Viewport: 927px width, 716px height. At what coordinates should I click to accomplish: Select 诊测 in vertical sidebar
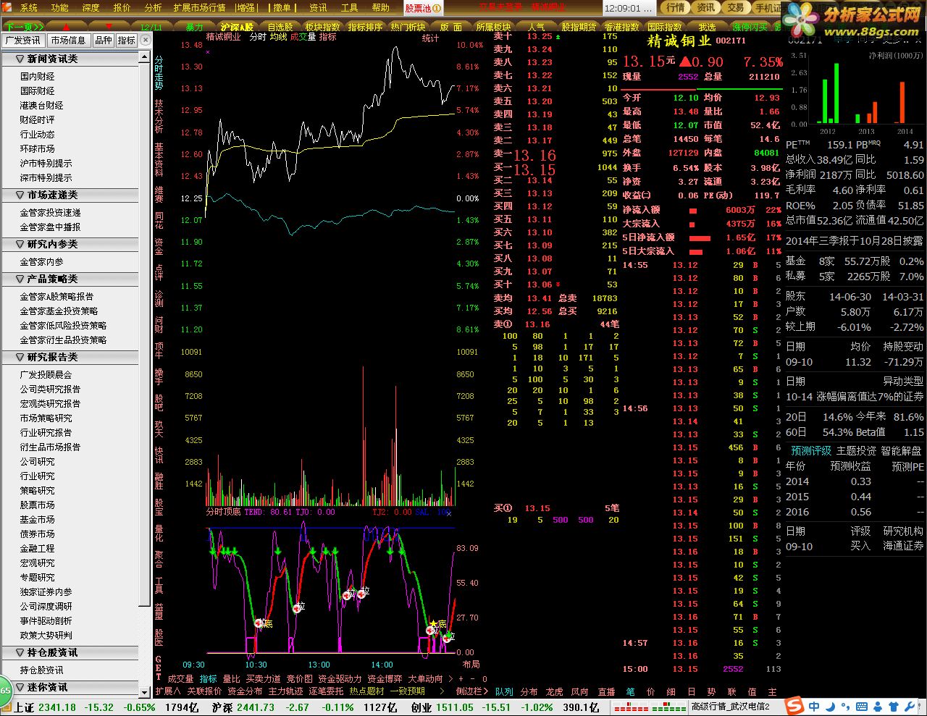(x=159, y=299)
